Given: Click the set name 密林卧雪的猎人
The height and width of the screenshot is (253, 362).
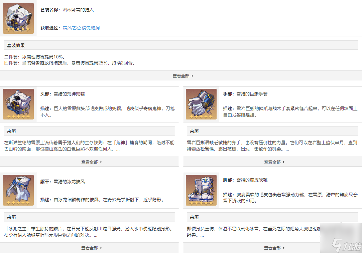Looking at the screenshot, I should click(78, 10).
